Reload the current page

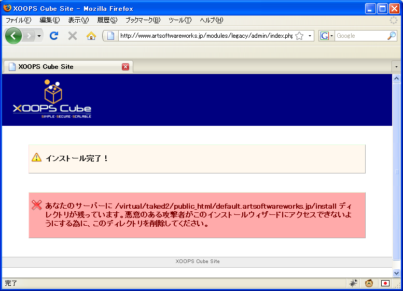coord(53,36)
